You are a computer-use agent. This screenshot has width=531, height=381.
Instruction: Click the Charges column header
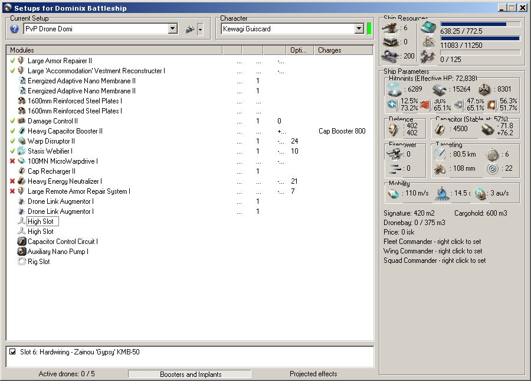[343, 50]
